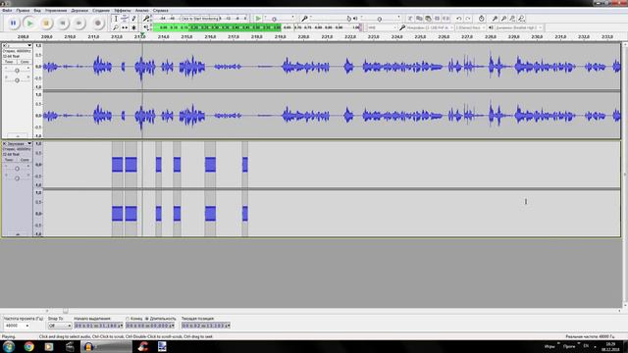Click the Cut (scissors) icon

coord(410,19)
